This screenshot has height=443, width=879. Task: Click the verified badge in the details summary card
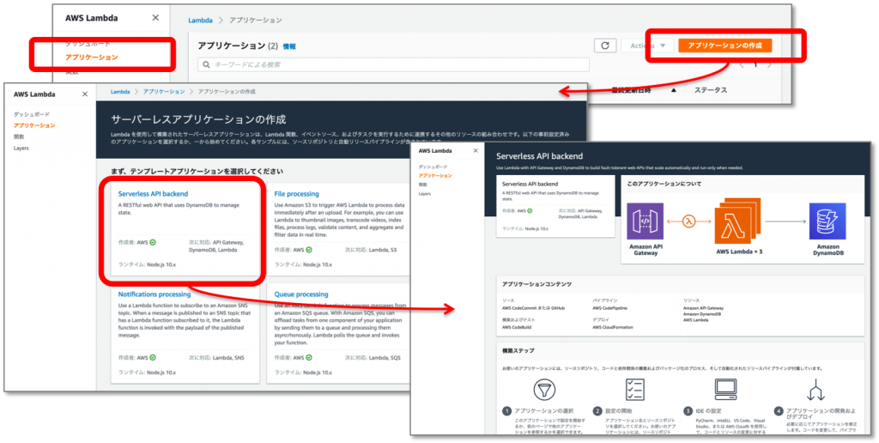[530, 211]
